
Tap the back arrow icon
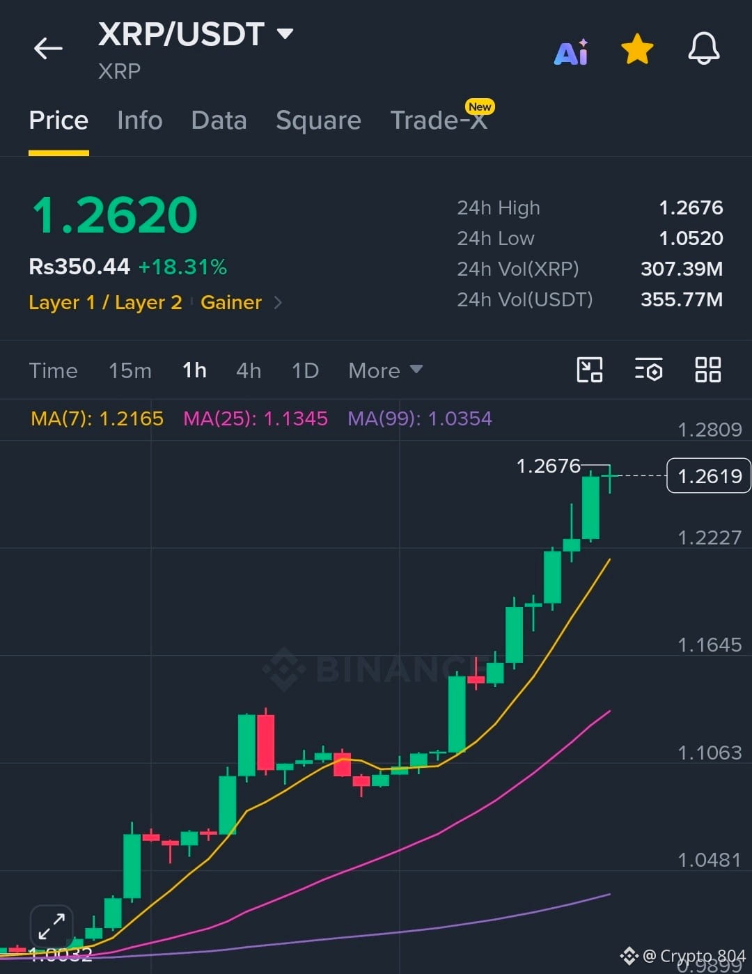coord(48,48)
